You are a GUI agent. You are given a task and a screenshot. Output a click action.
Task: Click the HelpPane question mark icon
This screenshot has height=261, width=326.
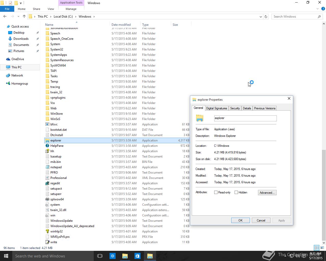pyautogui.click(x=47, y=146)
